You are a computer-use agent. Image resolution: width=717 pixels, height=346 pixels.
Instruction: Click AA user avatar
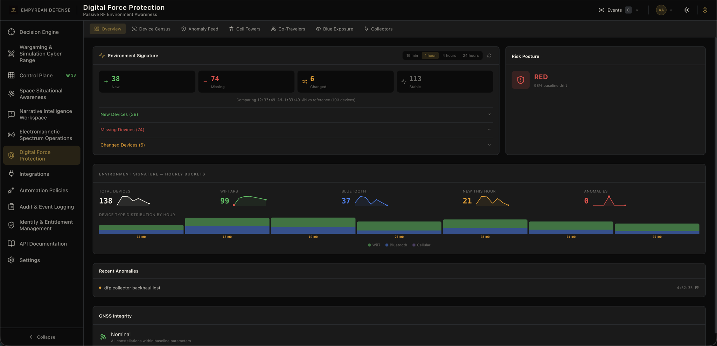pos(661,10)
